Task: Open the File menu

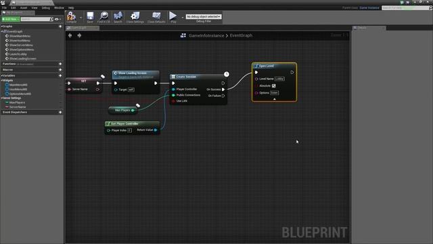Action: coord(5,7)
